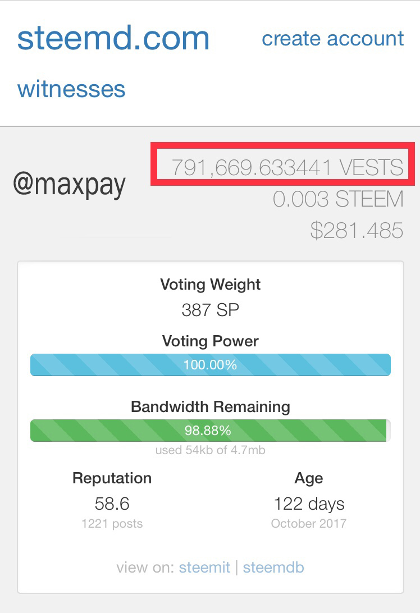Click the Voting Weight heading
Screen dimensions: 420x613
click(x=211, y=284)
